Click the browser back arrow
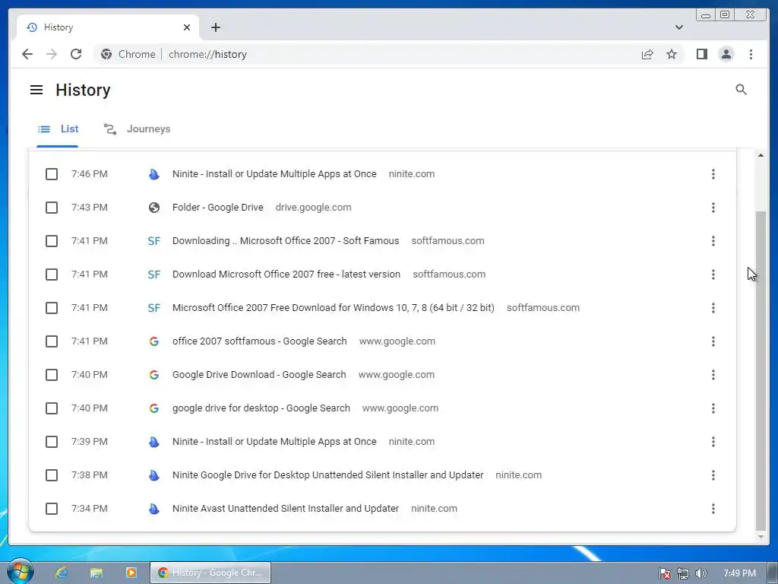778x584 pixels. pyautogui.click(x=27, y=54)
